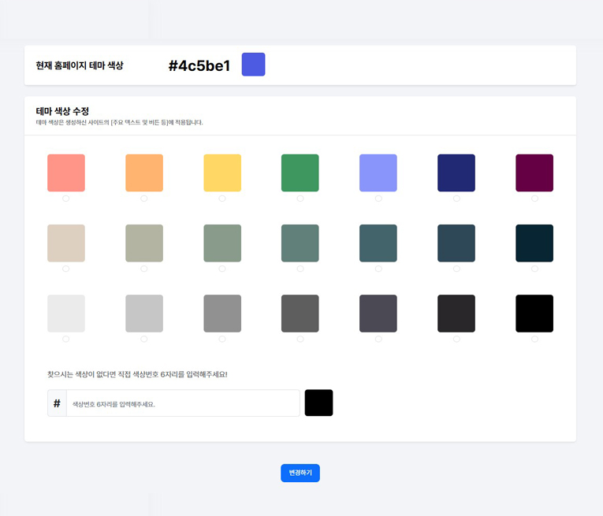Select the orange color swatch
Screen dimensions: 603x516
click(144, 173)
